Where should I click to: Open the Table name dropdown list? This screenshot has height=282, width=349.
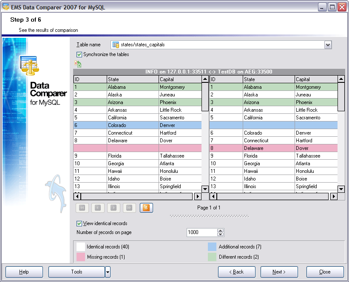327,45
